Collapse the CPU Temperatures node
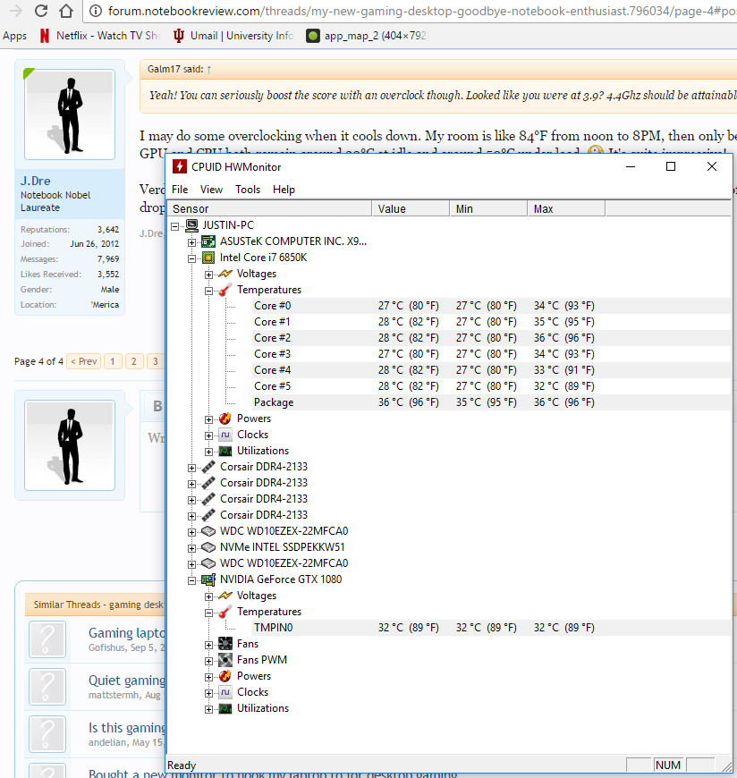The height and width of the screenshot is (778, 737). 209,291
